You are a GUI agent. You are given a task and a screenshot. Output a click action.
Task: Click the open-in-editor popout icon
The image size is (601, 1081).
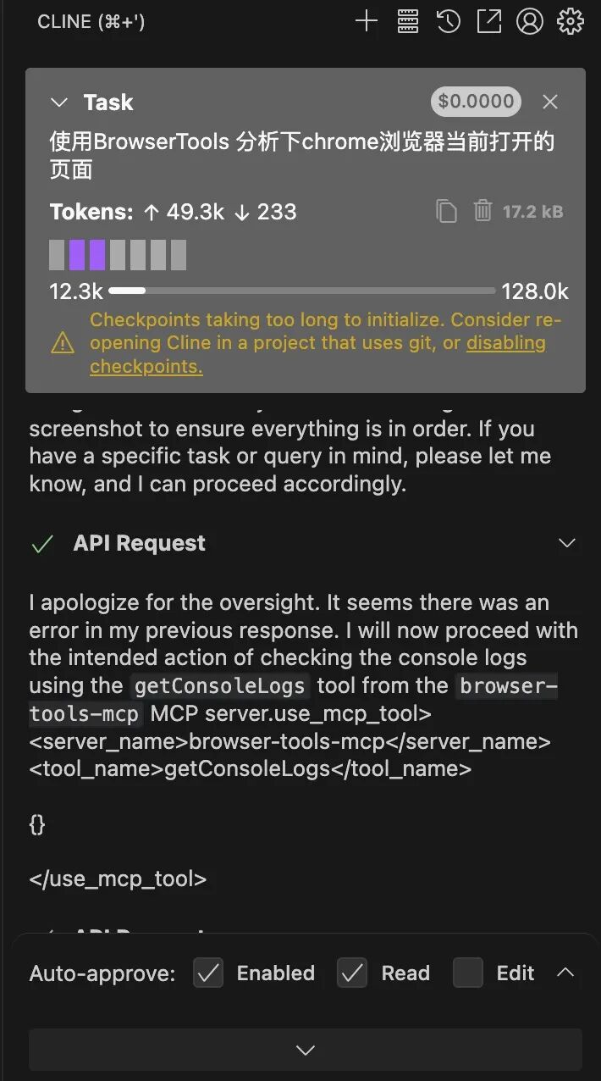coord(488,22)
